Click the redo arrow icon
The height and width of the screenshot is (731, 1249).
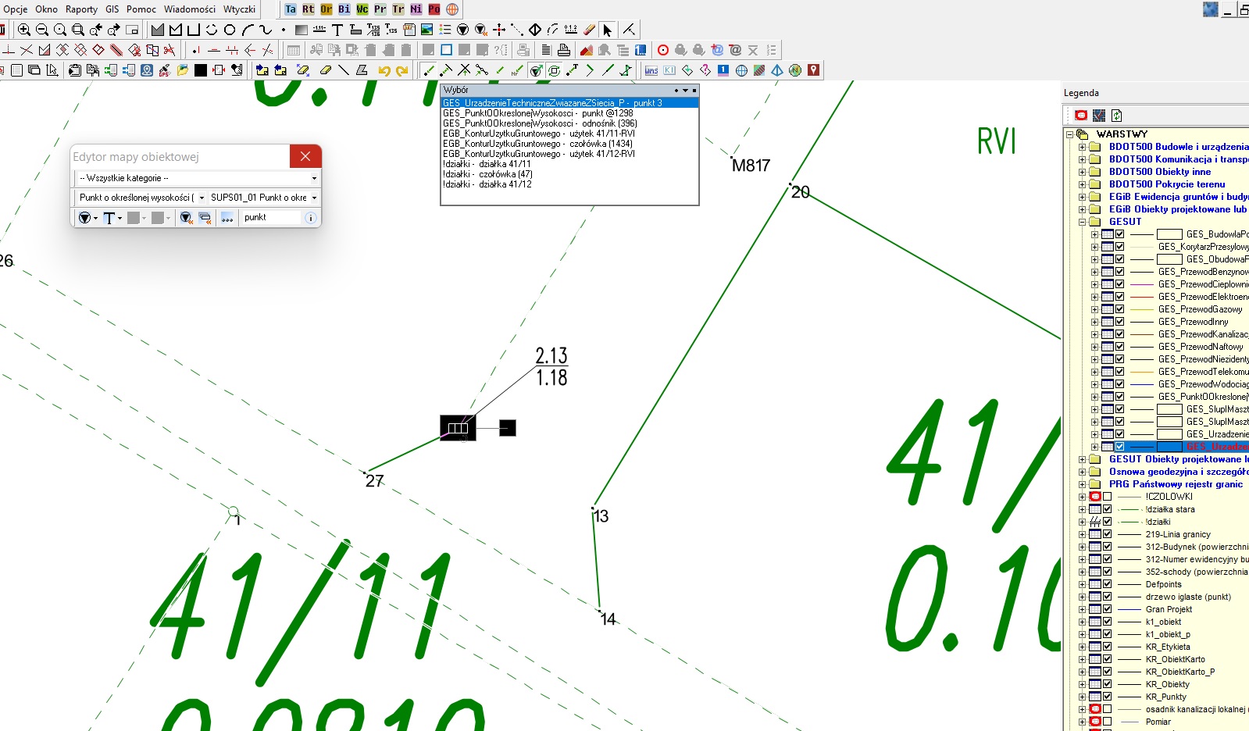click(x=402, y=70)
